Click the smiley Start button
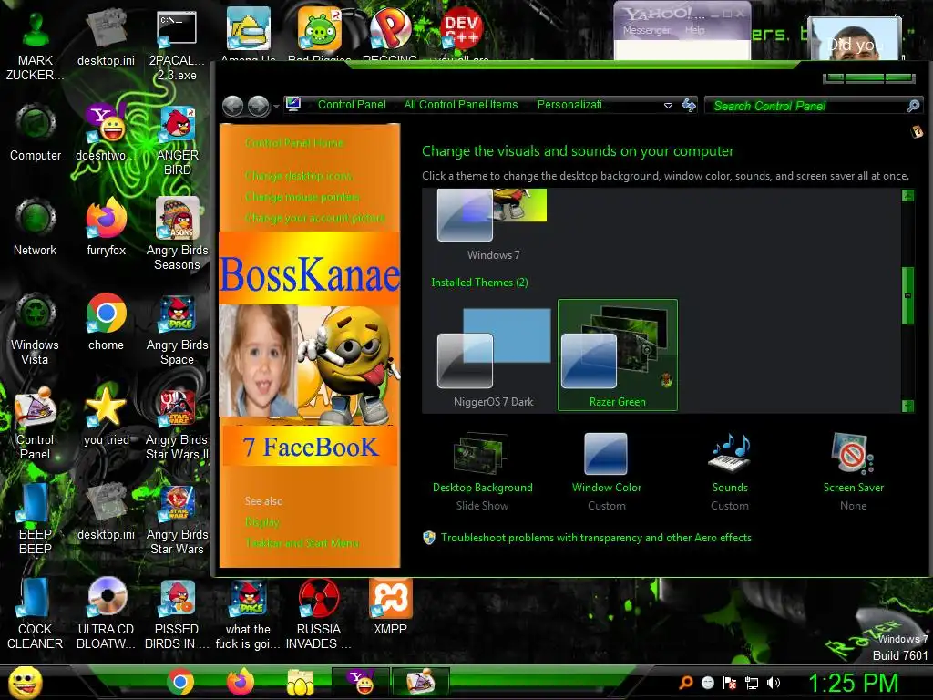 (x=26, y=683)
